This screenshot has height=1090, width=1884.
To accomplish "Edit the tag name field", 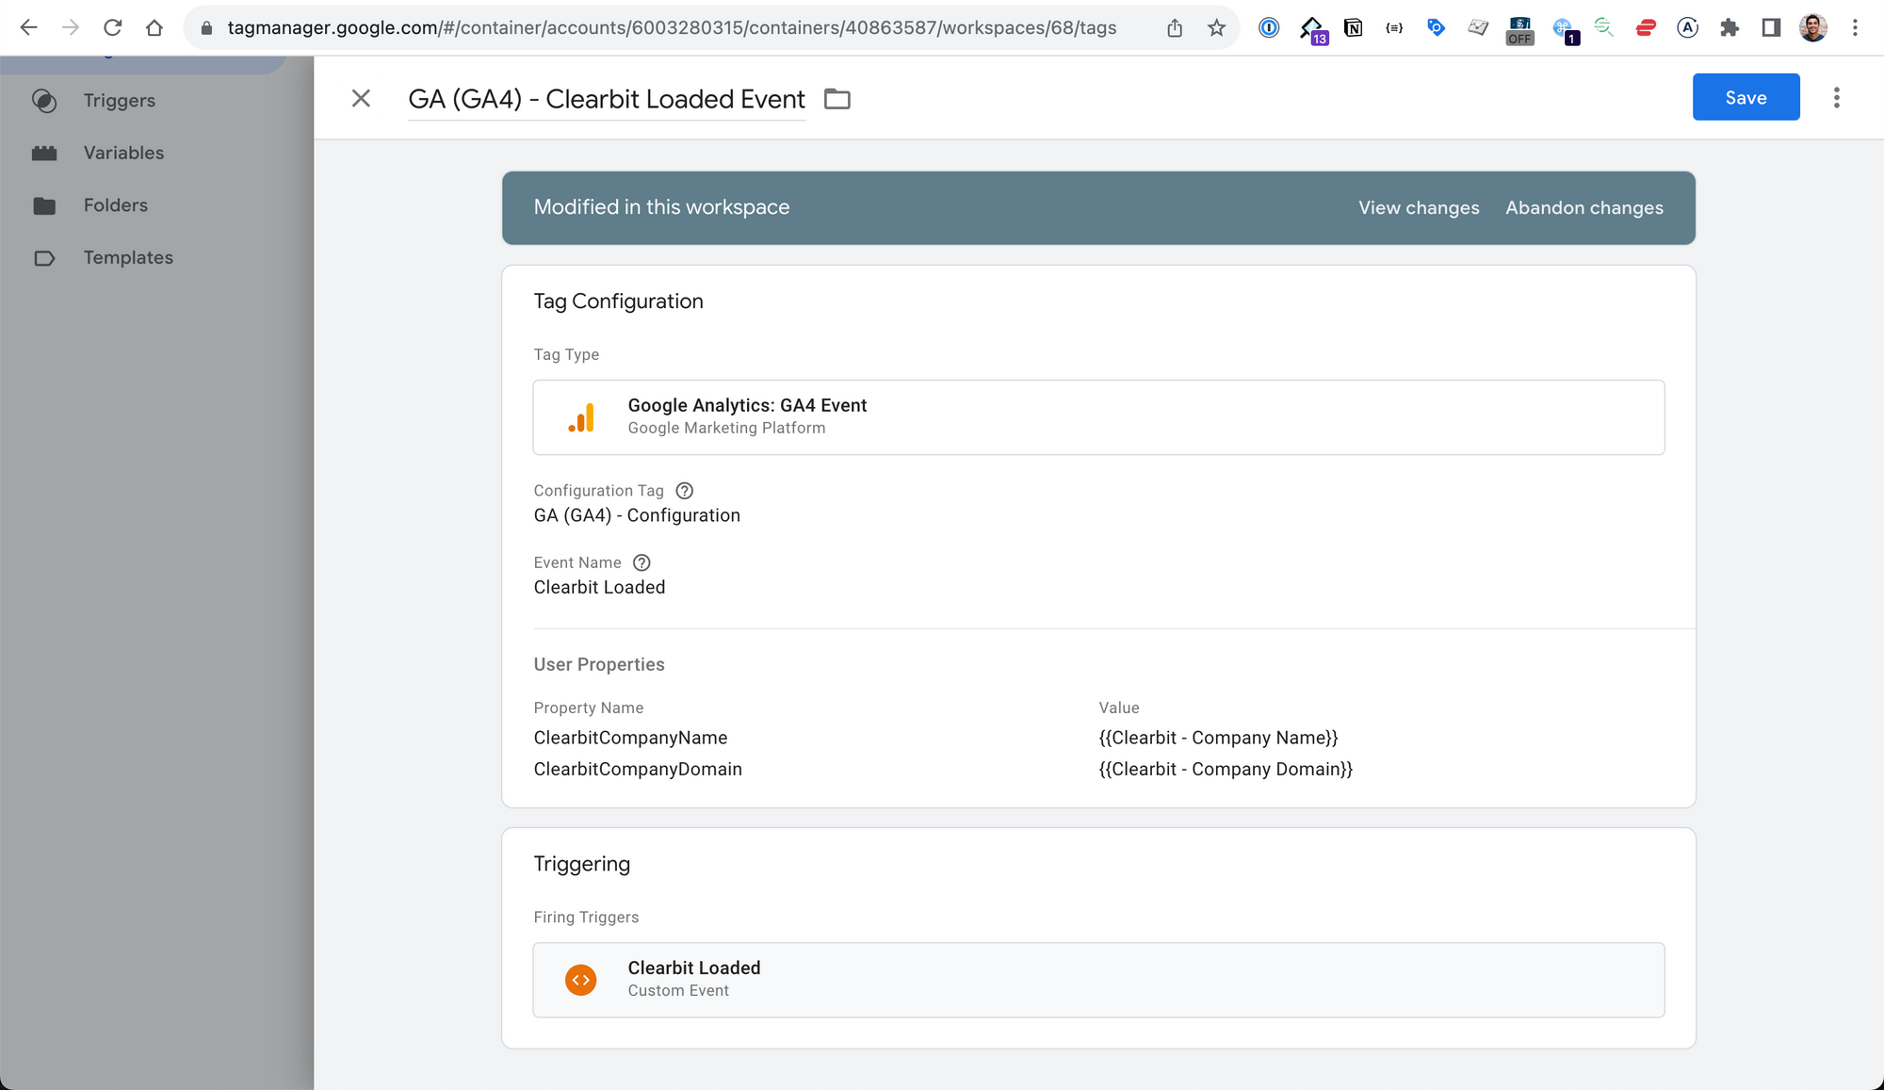I will (x=607, y=99).
